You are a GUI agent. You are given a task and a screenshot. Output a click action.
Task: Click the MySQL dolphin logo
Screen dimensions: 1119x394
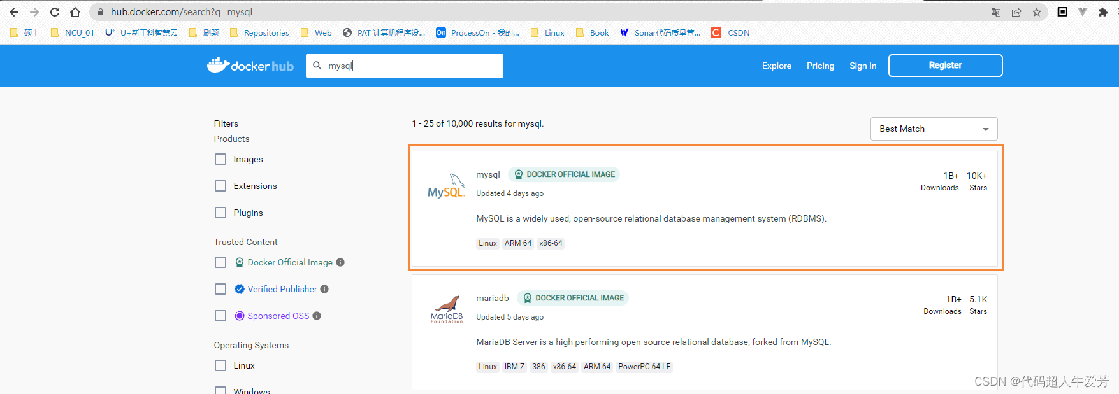(446, 186)
